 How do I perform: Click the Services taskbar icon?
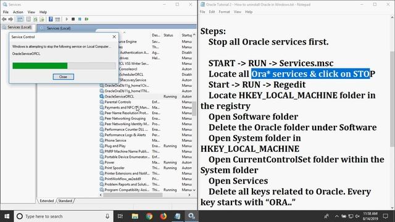(x=191, y=216)
